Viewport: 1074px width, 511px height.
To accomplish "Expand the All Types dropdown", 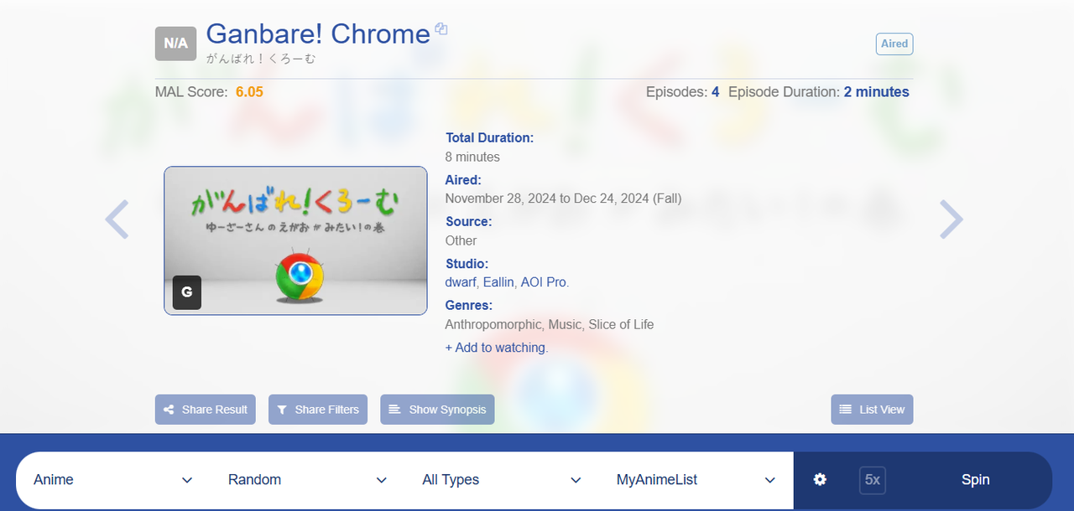I will (502, 480).
